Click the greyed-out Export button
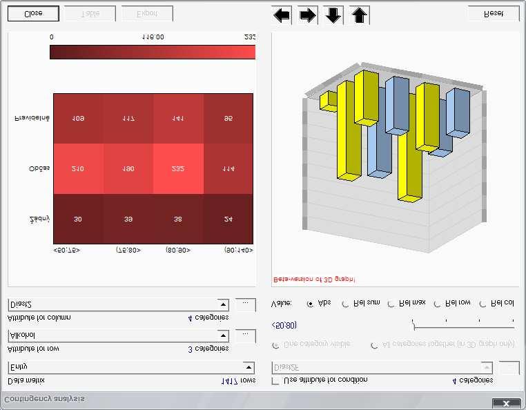This screenshot has height=410, width=526. (147, 13)
